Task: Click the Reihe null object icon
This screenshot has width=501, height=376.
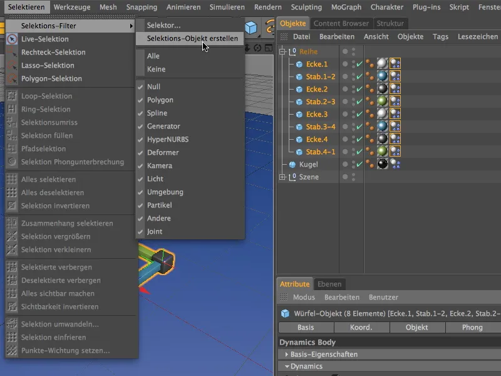Action: click(x=292, y=51)
